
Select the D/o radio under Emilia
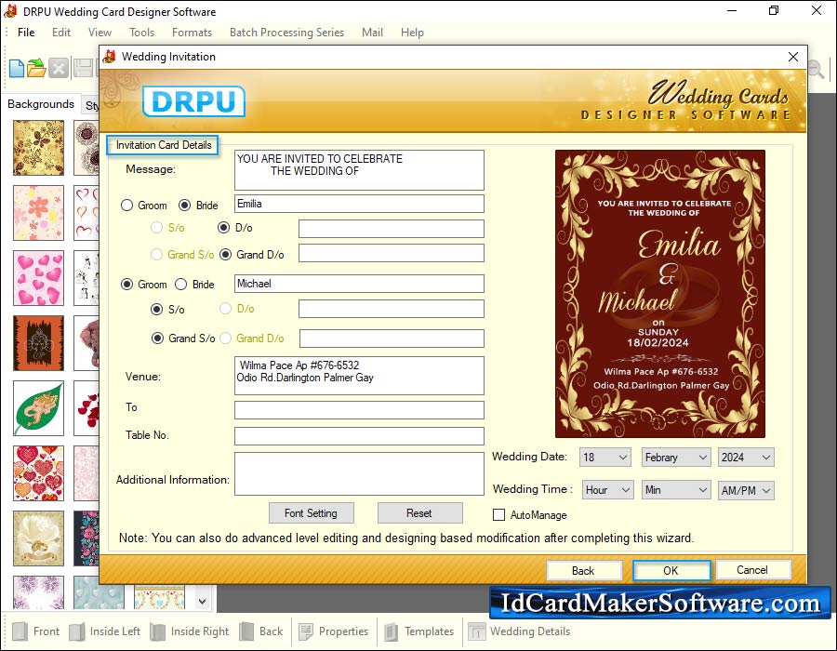[x=223, y=228]
